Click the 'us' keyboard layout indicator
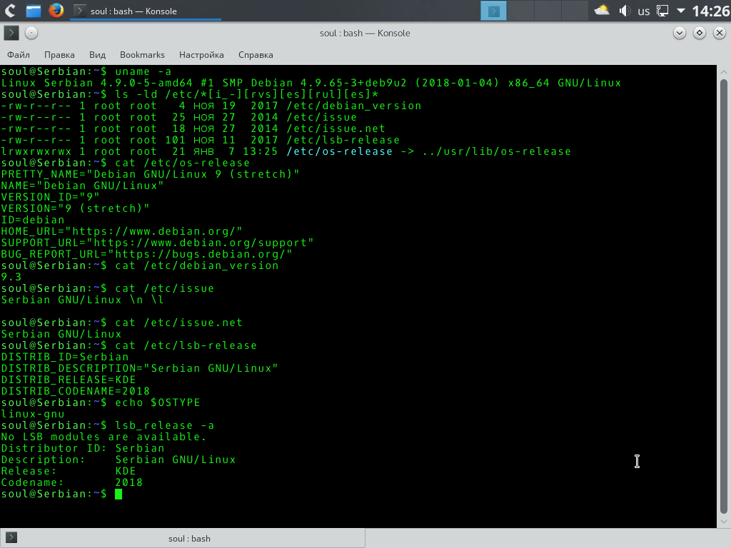Image resolution: width=731 pixels, height=548 pixels. click(x=644, y=11)
